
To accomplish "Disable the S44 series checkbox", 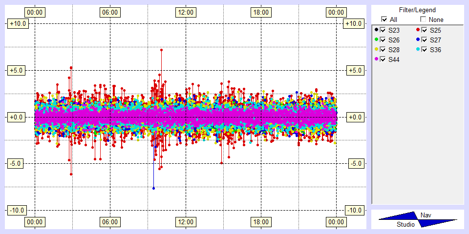I will [x=383, y=59].
